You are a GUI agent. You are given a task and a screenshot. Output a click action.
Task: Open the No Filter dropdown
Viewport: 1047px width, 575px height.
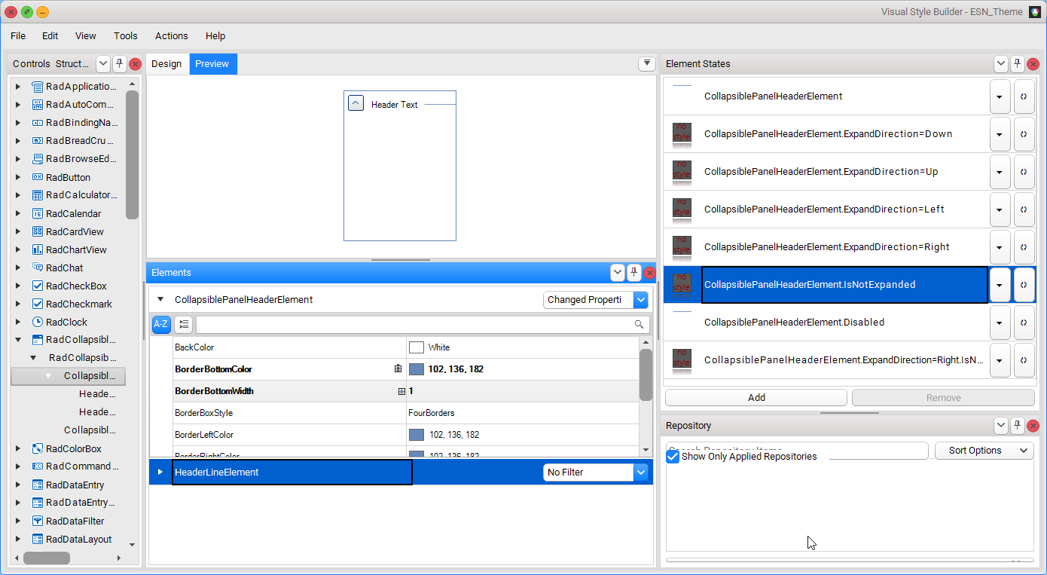tap(641, 473)
